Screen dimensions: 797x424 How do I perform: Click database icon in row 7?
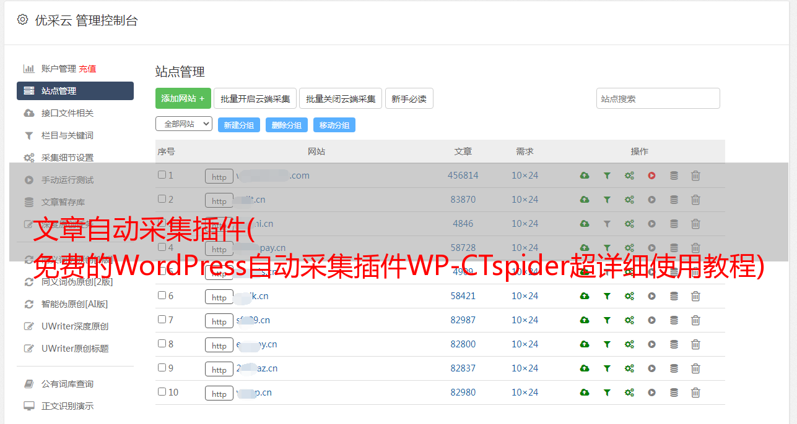pyautogui.click(x=674, y=320)
